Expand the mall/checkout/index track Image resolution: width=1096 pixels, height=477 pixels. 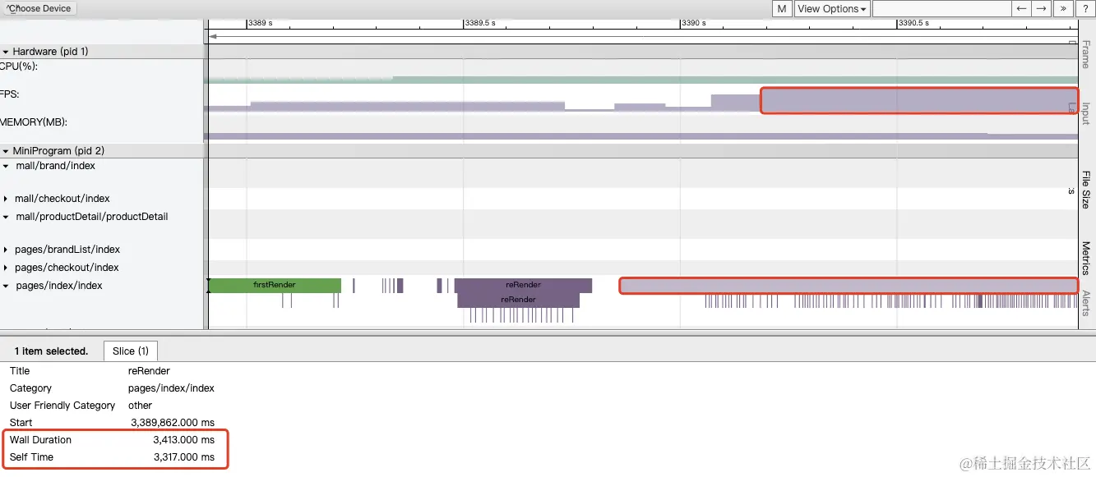(7, 199)
